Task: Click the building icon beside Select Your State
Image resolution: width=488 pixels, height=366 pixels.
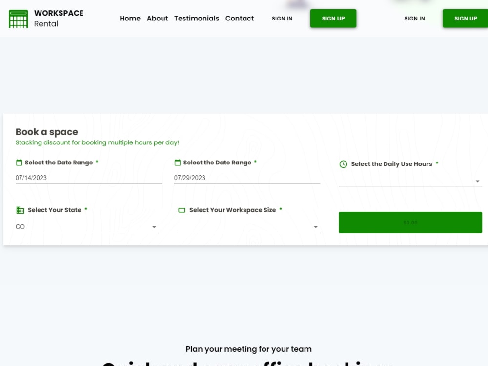Action: pyautogui.click(x=20, y=210)
